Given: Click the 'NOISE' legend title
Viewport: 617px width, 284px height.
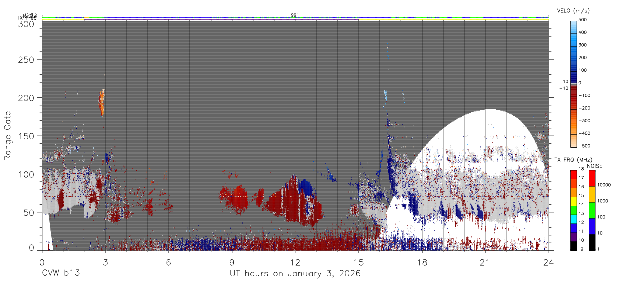Looking at the screenshot, I should tap(595, 166).
